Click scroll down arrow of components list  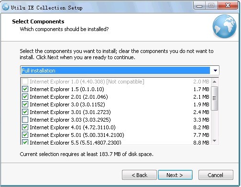point(215,141)
